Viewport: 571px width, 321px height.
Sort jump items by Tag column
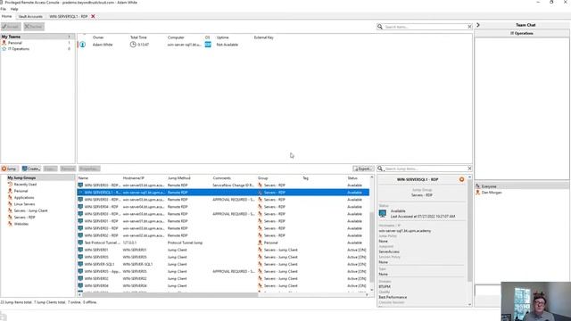[x=305, y=178]
